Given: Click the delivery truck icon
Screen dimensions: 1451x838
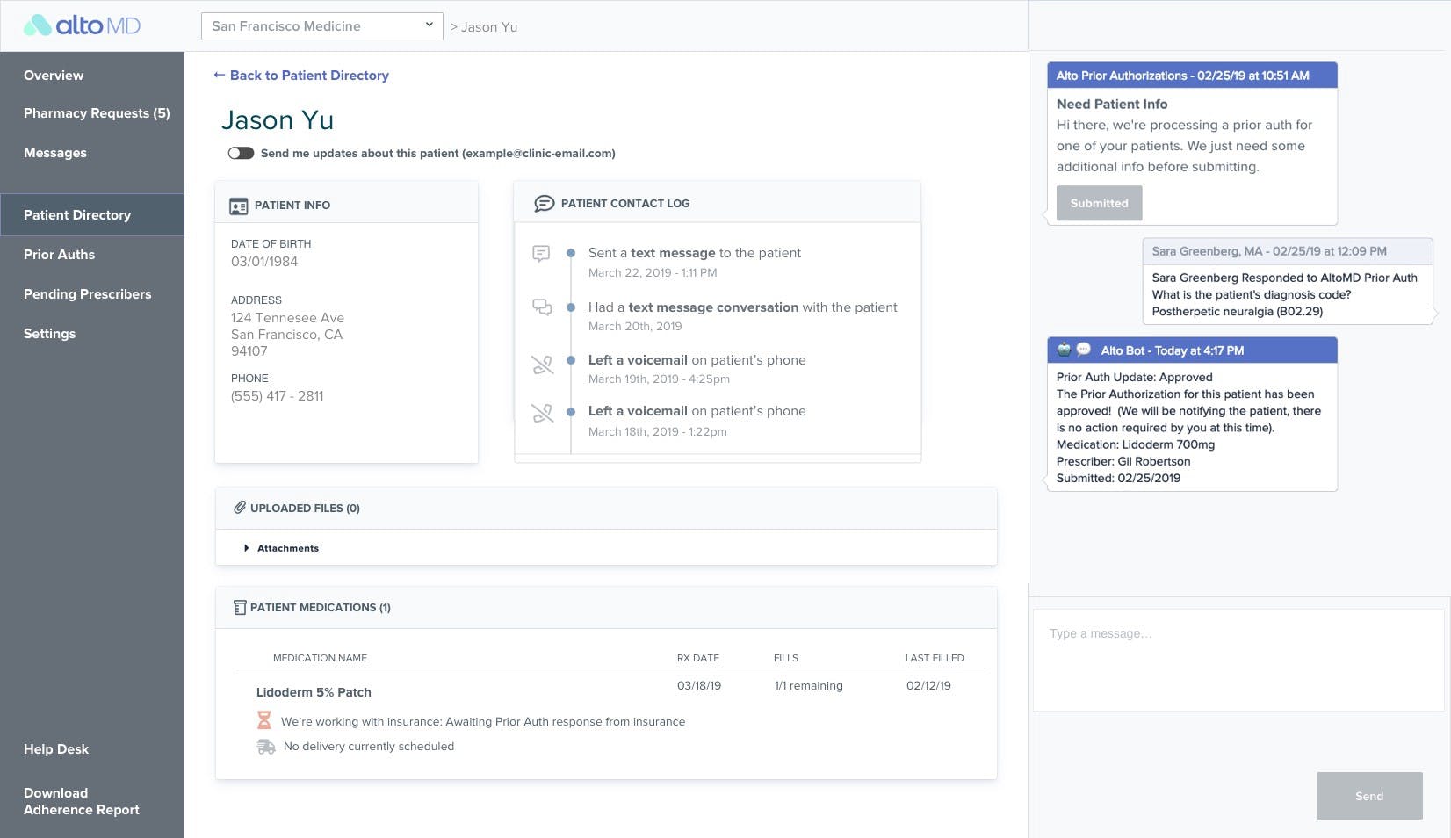Looking at the screenshot, I should [x=265, y=747].
